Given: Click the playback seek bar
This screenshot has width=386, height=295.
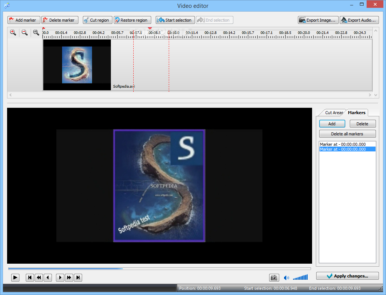Looking at the screenshot, I should 159,269.
